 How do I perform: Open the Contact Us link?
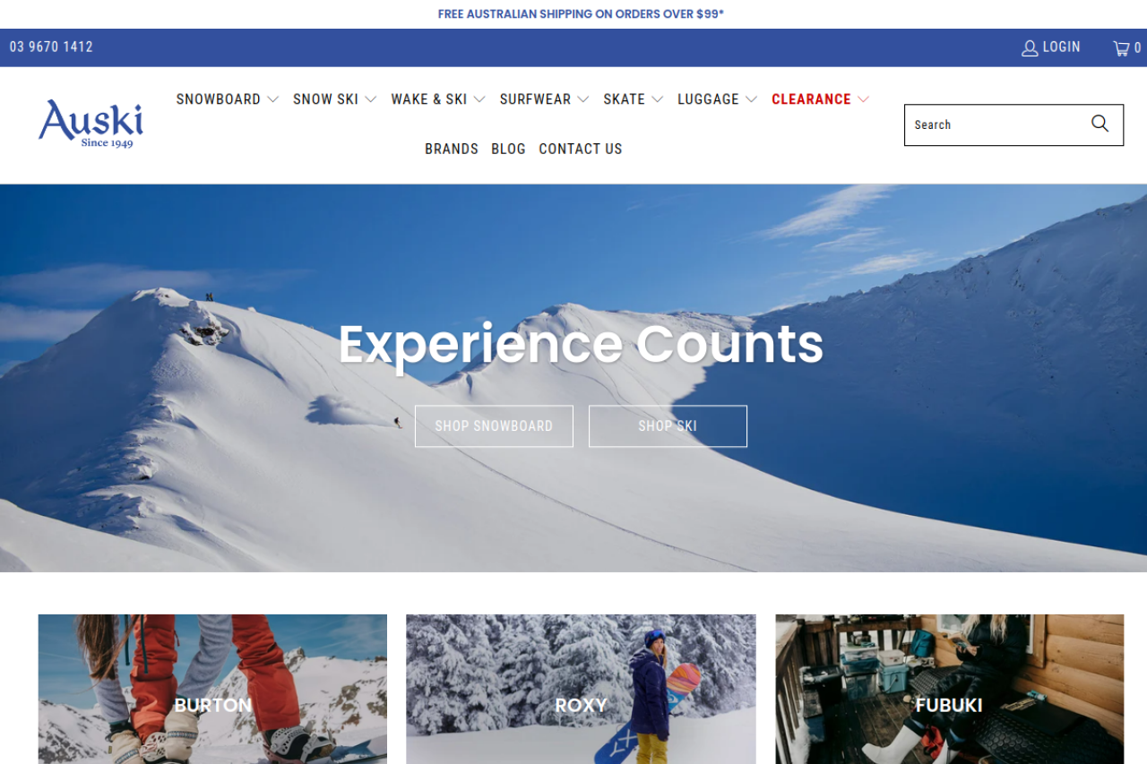click(x=581, y=149)
